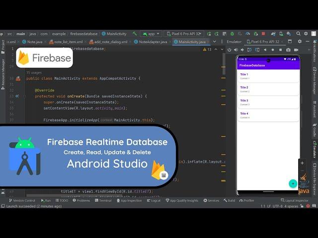Click the Debug app bug icon
The width and height of the screenshot is (318, 238).
[232, 34]
